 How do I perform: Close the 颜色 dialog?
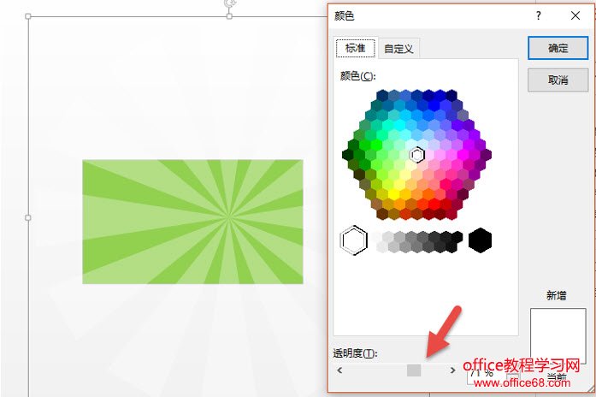point(575,15)
